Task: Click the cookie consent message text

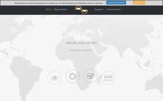Action: (59, 3)
